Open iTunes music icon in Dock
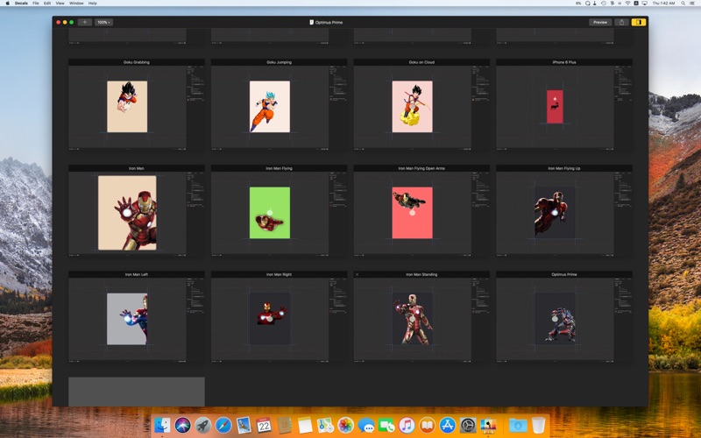Viewport: 701px width, 438px height. click(x=407, y=425)
